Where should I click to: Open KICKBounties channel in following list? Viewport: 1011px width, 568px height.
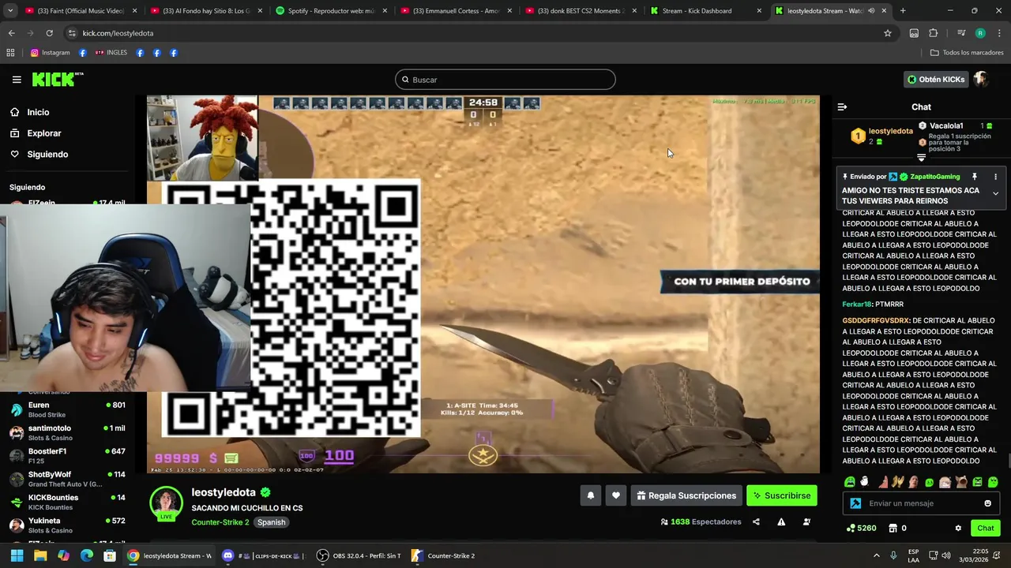click(67, 502)
